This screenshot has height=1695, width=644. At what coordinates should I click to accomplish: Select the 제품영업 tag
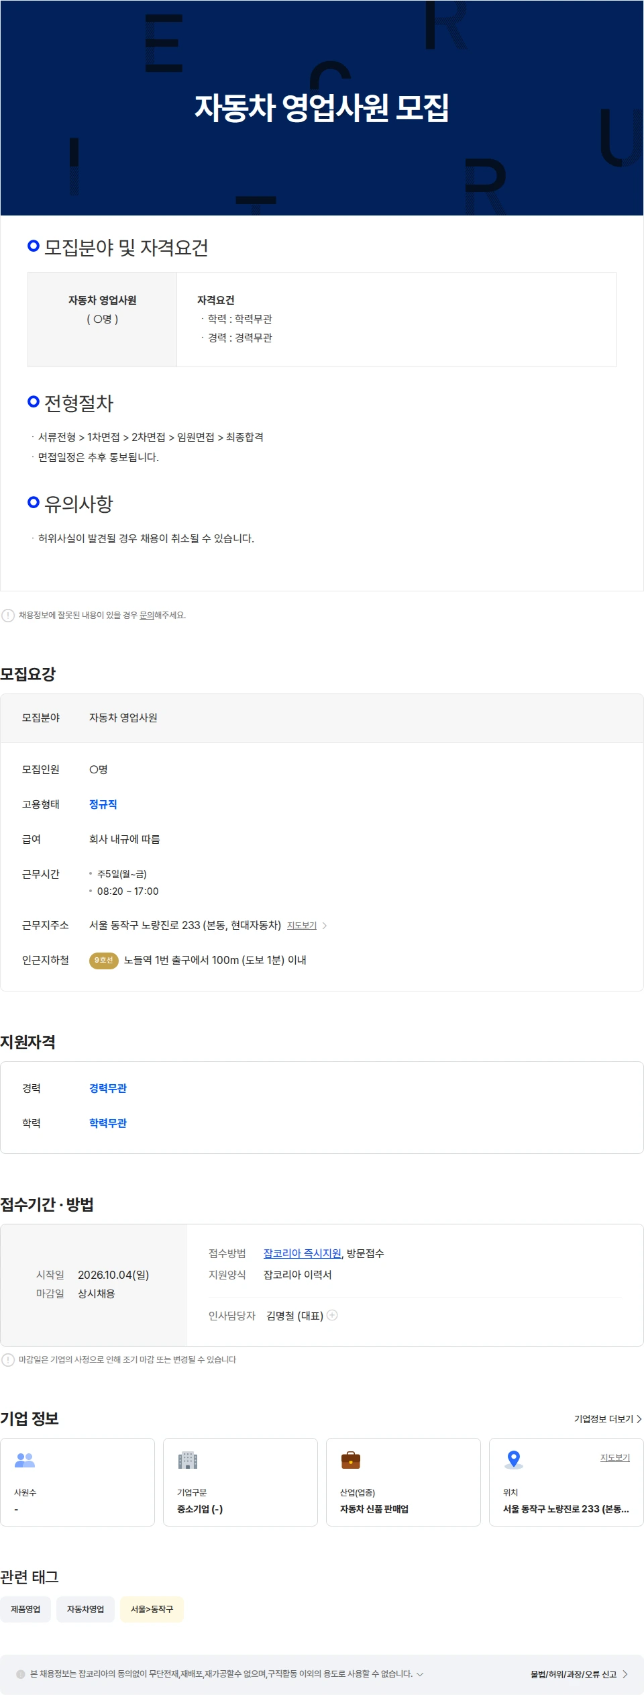(25, 1609)
